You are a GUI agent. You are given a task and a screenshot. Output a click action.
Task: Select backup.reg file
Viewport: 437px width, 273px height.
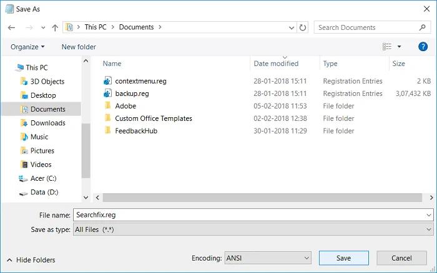pos(132,93)
